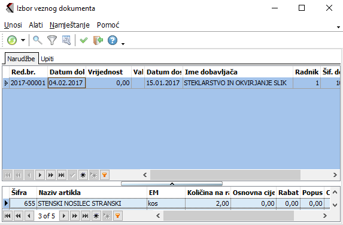This screenshot has height=225, width=343.
Task: Open the Namještanje menu
Action: 69,25
